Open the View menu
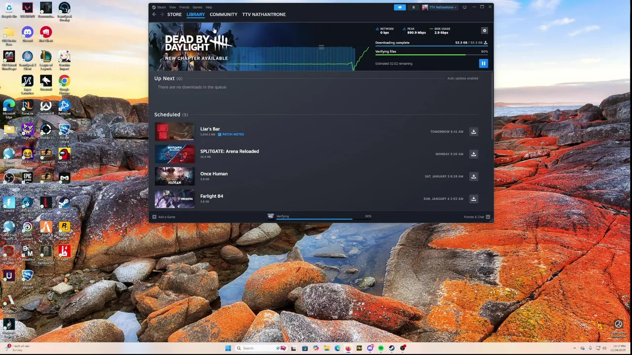Image resolution: width=632 pixels, height=355 pixels. (172, 7)
